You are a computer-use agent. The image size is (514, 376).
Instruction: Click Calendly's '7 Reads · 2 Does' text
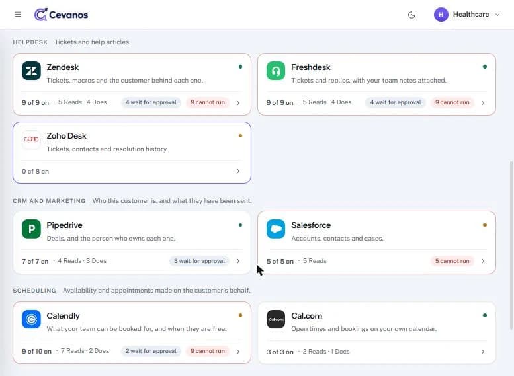pos(85,351)
